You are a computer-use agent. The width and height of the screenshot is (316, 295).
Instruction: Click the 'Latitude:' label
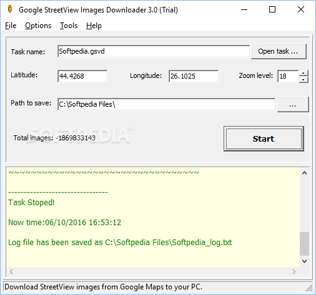pyautogui.click(x=24, y=75)
